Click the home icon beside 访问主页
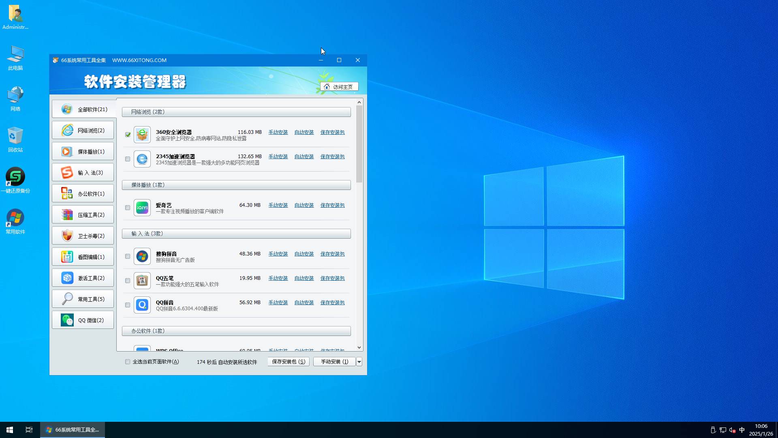 click(327, 87)
